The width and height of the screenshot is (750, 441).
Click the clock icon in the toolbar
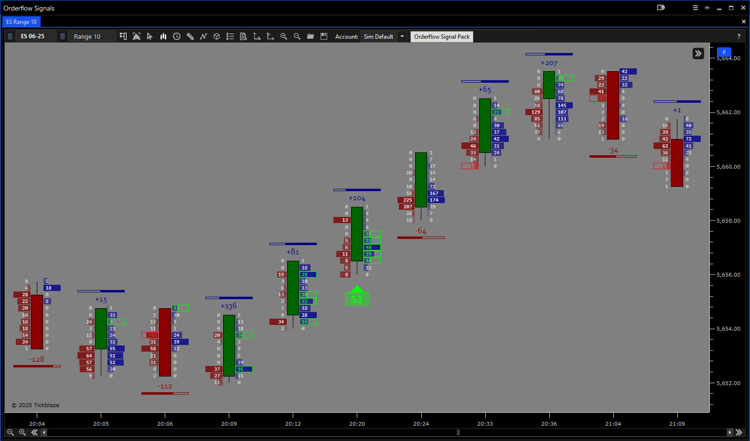[177, 36]
